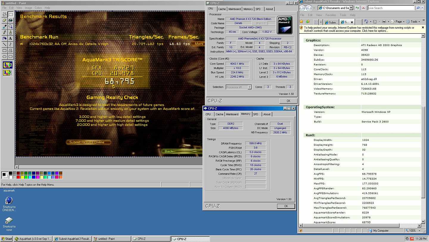
Task: Open AquaMark v3.0 from the taskbar
Action: (x=33, y=239)
